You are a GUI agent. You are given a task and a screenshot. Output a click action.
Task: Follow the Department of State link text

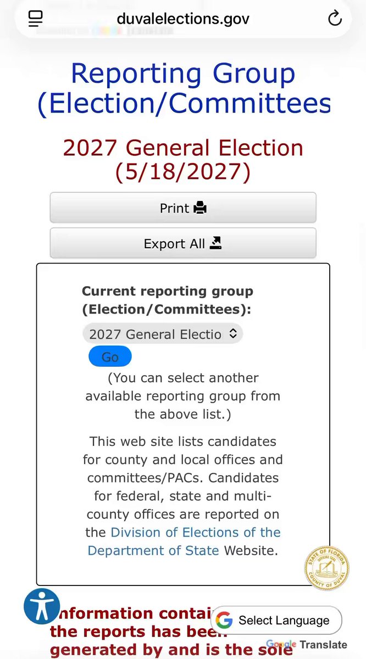(x=153, y=550)
